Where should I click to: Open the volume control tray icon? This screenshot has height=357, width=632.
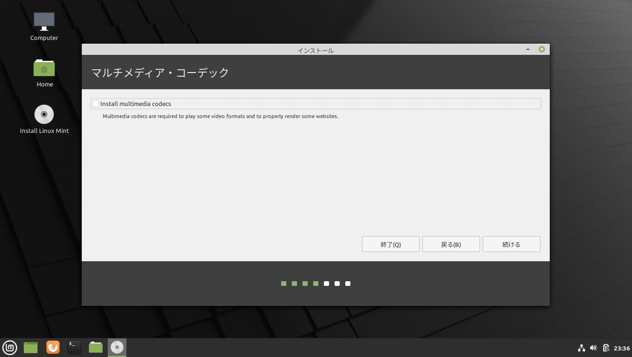click(593, 348)
